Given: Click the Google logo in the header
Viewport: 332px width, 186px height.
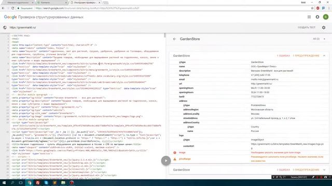Looking at the screenshot, I should coord(10,17).
